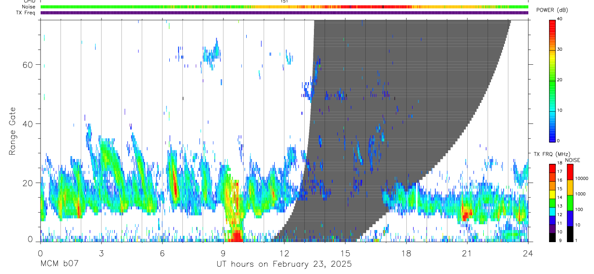Click the 151 CPID value

tap(284, 1)
